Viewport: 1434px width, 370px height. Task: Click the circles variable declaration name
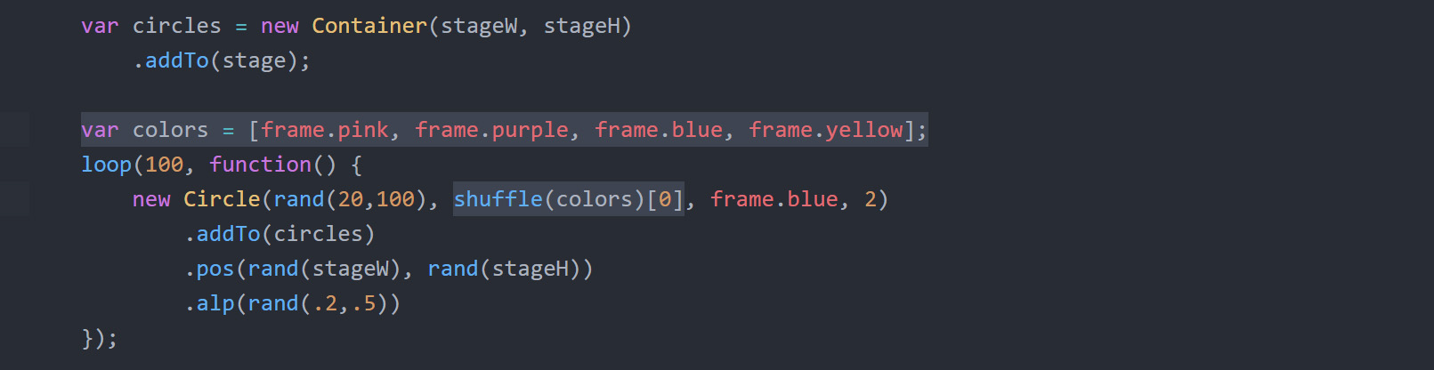(176, 26)
